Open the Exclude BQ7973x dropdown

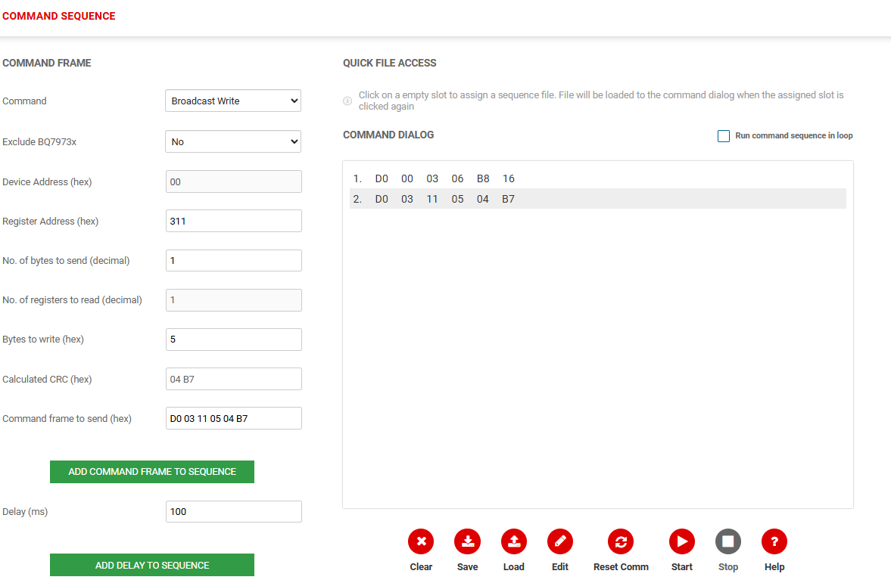[x=233, y=142]
